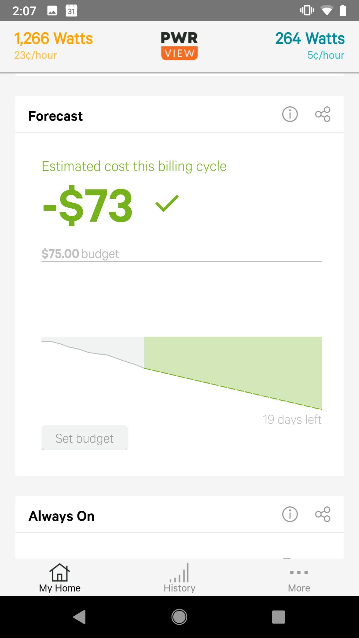This screenshot has height=638, width=359.
Task: Share the Always On card
Action: (322, 514)
